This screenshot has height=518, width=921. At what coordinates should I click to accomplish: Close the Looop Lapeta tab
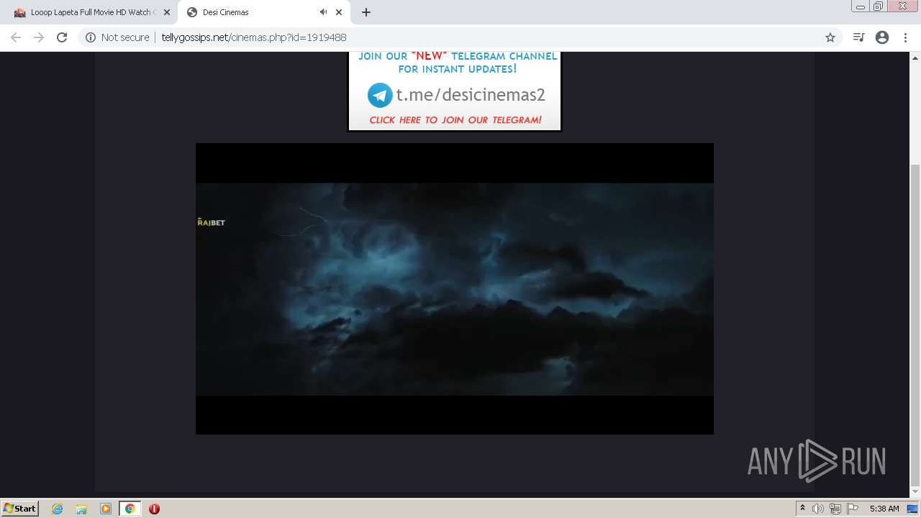coord(166,12)
